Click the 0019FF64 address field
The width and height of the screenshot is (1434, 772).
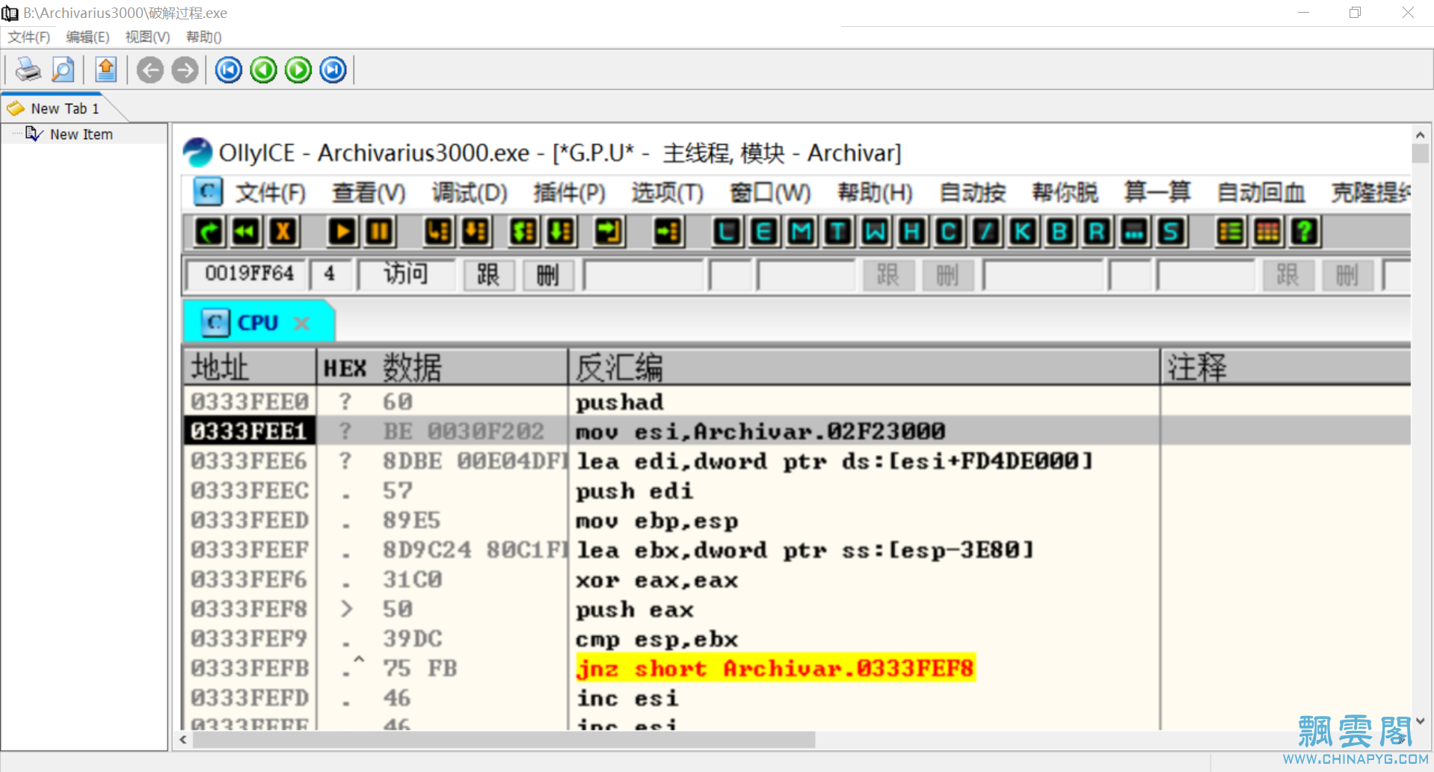pos(245,274)
